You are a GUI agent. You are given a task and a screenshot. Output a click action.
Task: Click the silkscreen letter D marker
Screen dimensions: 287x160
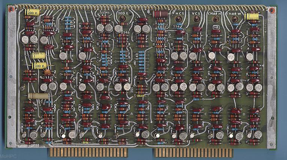point(244,114)
